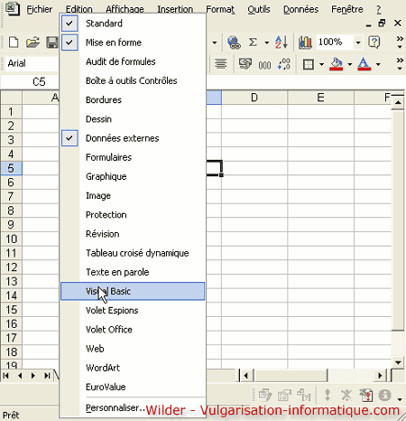This screenshot has width=406, height=421.
Task: Apply the Currency style icon
Action: click(245, 64)
